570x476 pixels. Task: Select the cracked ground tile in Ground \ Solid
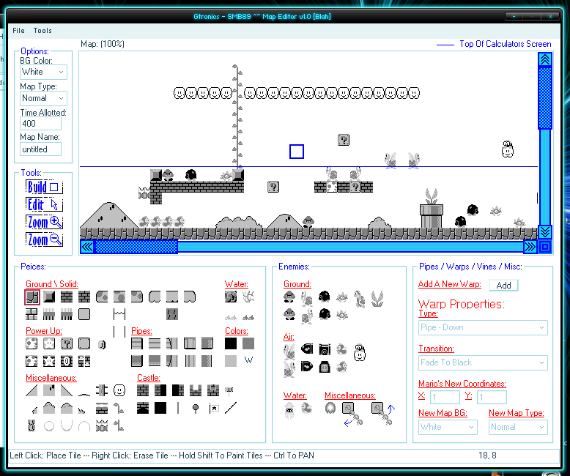32,297
